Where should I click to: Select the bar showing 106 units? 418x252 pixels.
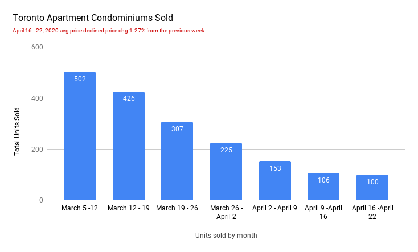click(x=323, y=187)
